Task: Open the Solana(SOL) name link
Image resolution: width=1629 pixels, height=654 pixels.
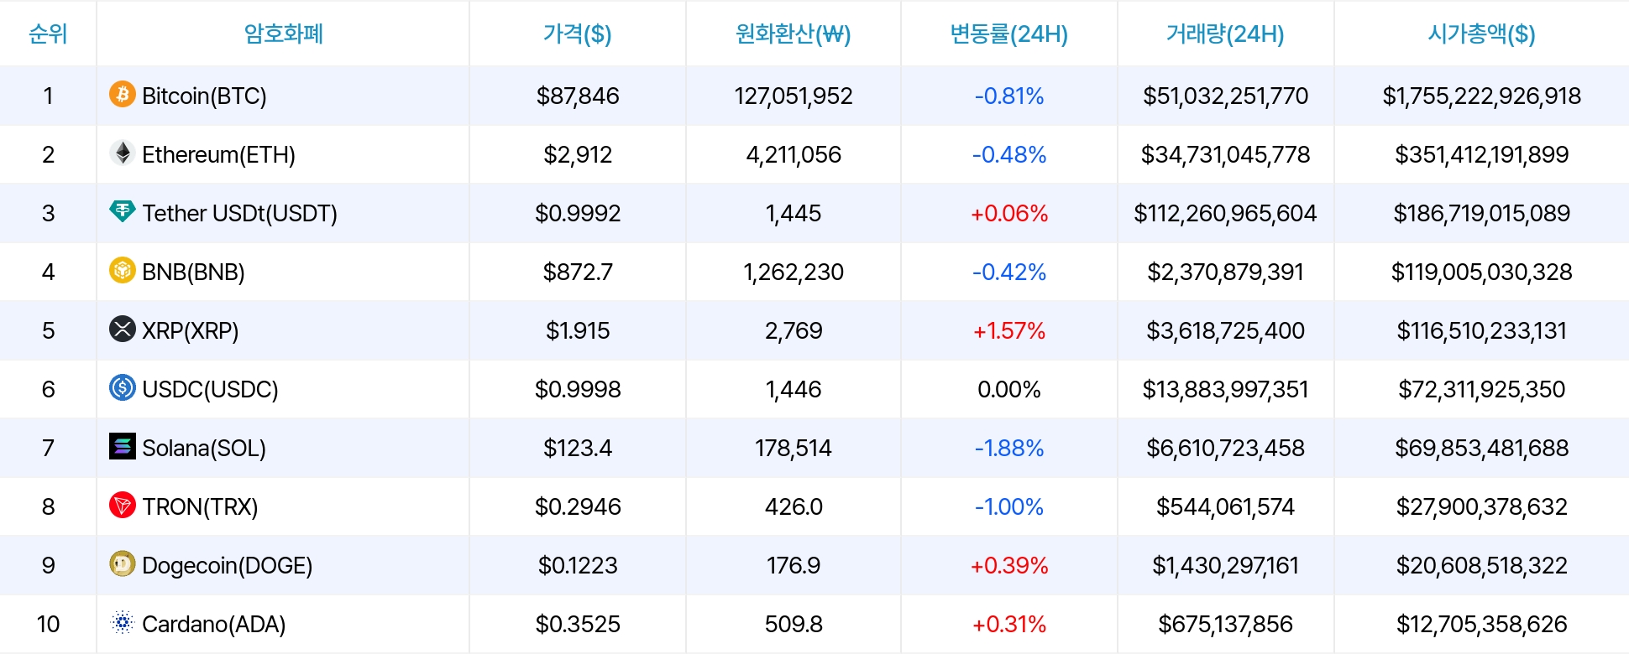Action: (204, 448)
